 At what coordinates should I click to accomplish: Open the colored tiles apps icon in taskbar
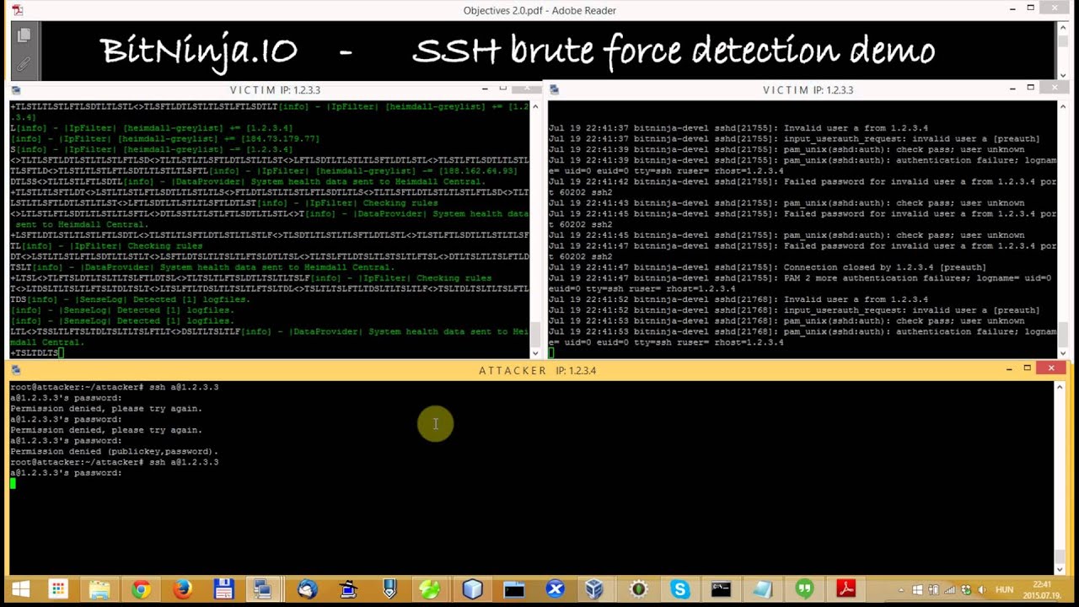58,589
